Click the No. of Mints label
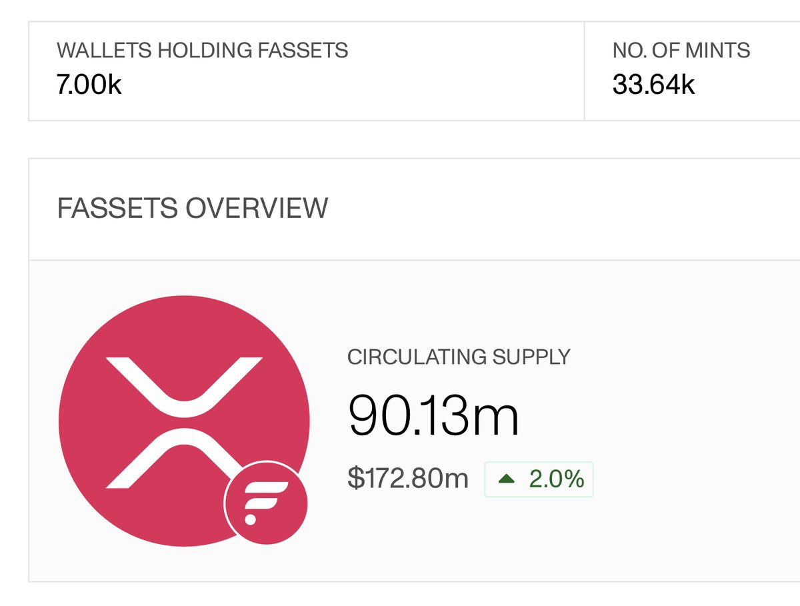Screen dimensions: 800x606 pyautogui.click(x=681, y=50)
